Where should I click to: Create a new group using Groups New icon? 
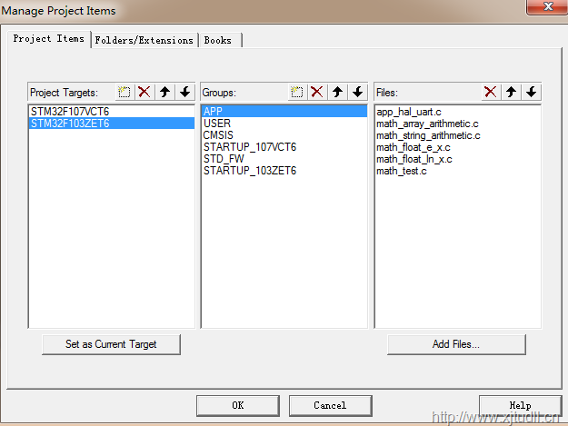297,93
